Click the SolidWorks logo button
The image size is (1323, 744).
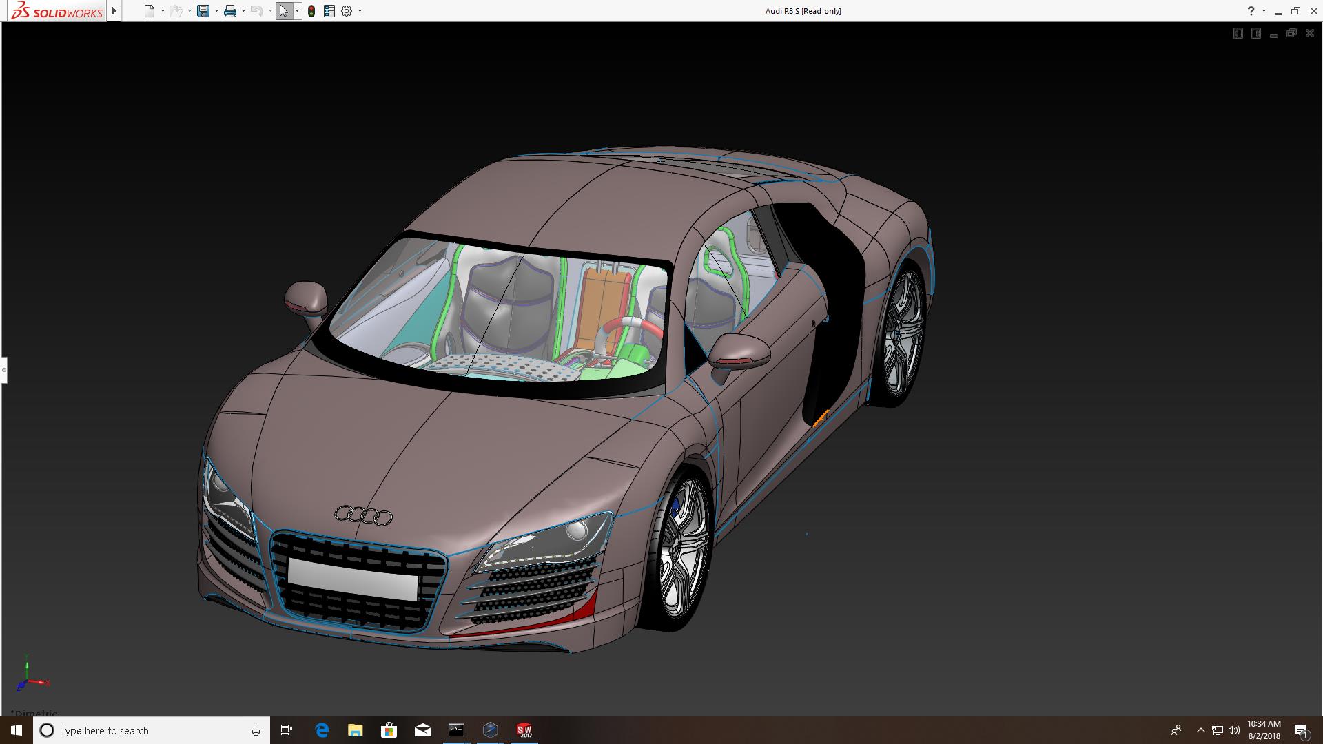coord(58,11)
